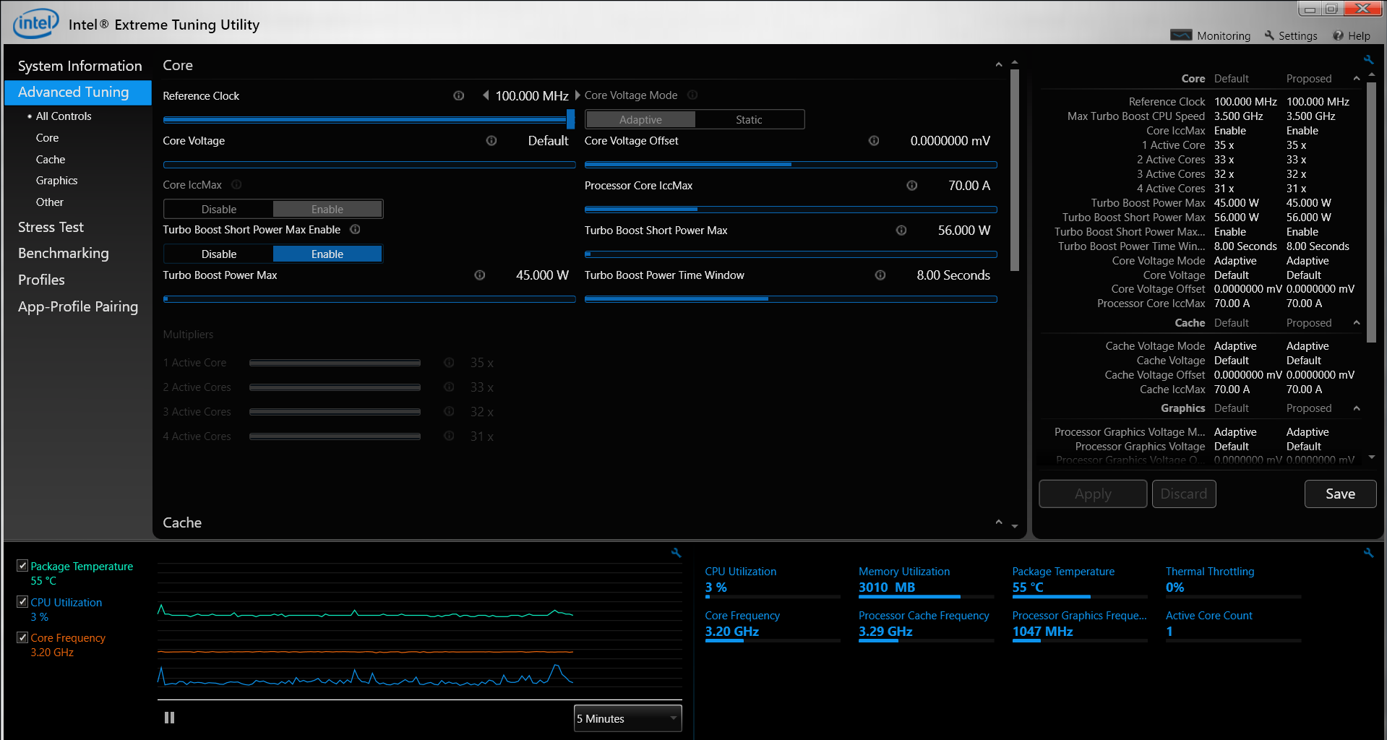Screen dimensions: 1387x740
Task: Collapse the Core section in tuning panel
Action: (x=999, y=65)
